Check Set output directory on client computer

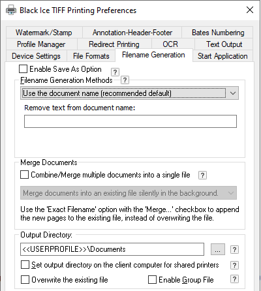click(25, 265)
